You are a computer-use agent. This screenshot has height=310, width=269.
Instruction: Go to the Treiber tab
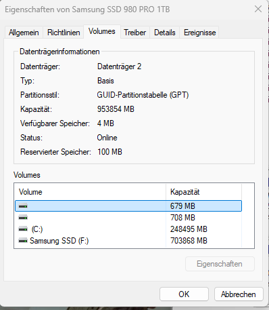135,33
